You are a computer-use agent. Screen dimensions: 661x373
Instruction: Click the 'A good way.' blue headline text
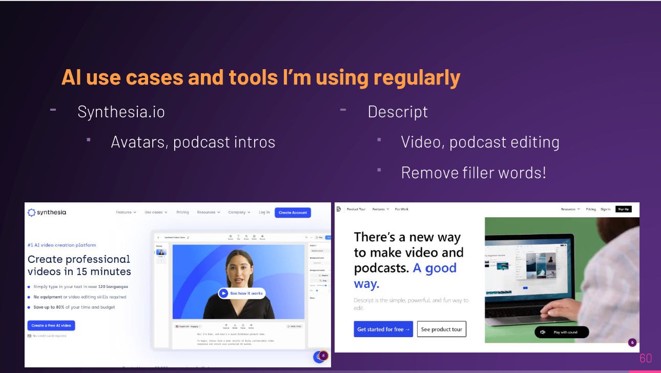pyautogui.click(x=405, y=275)
